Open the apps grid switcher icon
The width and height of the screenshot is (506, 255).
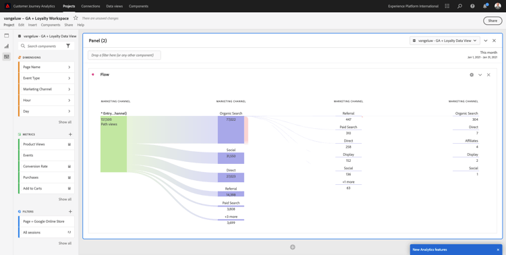[x=447, y=6]
